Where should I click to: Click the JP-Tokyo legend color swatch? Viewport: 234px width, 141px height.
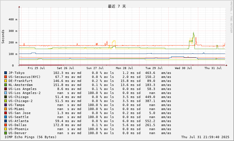click(x=5, y=73)
